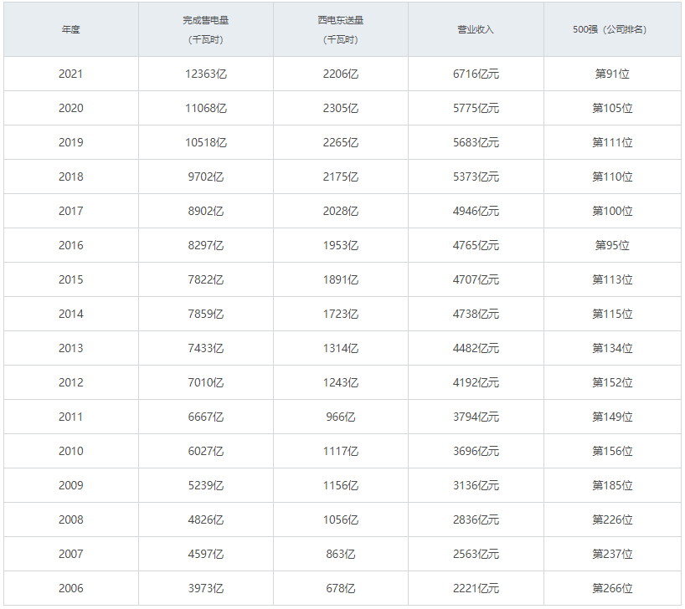The height and width of the screenshot is (609, 685).
Task: Click the 2028亿 cell
Action: point(341,211)
